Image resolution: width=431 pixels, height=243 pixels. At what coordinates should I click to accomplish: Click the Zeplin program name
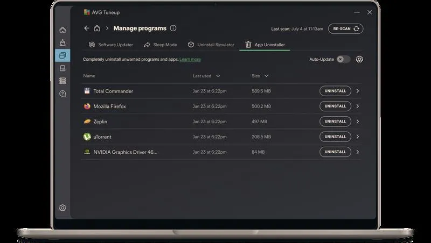[100, 121]
